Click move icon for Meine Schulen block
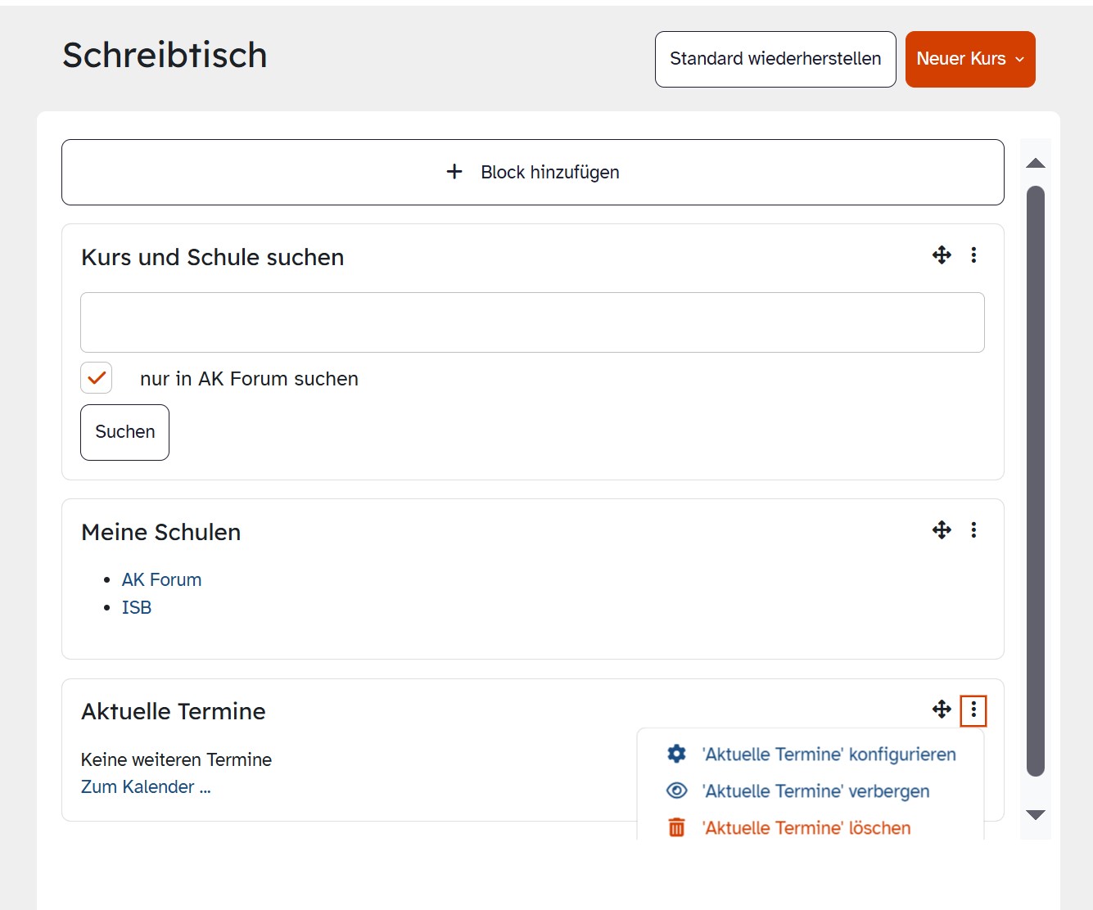 [942, 530]
